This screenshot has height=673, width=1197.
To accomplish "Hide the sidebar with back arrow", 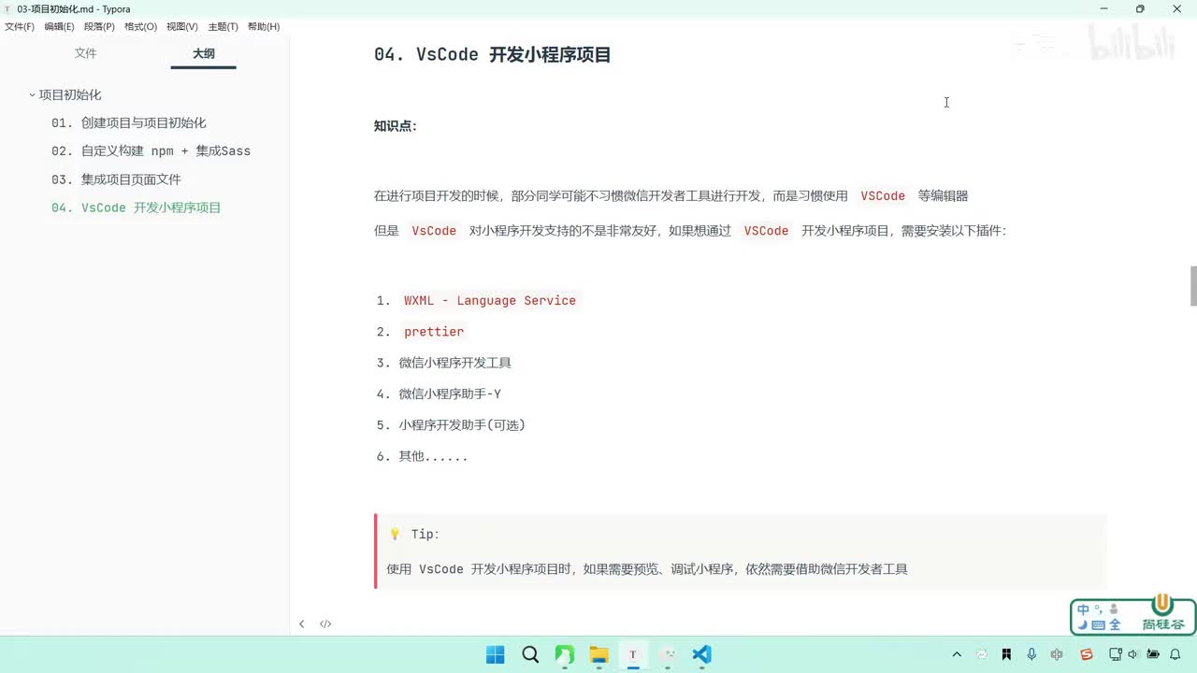I will (301, 623).
